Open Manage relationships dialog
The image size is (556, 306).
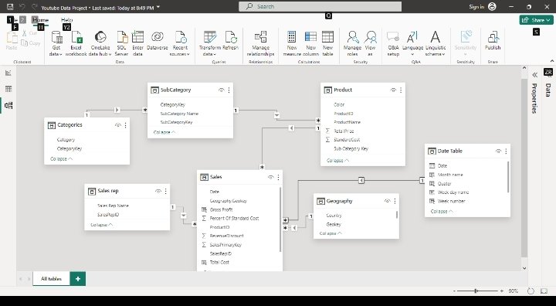click(x=261, y=43)
